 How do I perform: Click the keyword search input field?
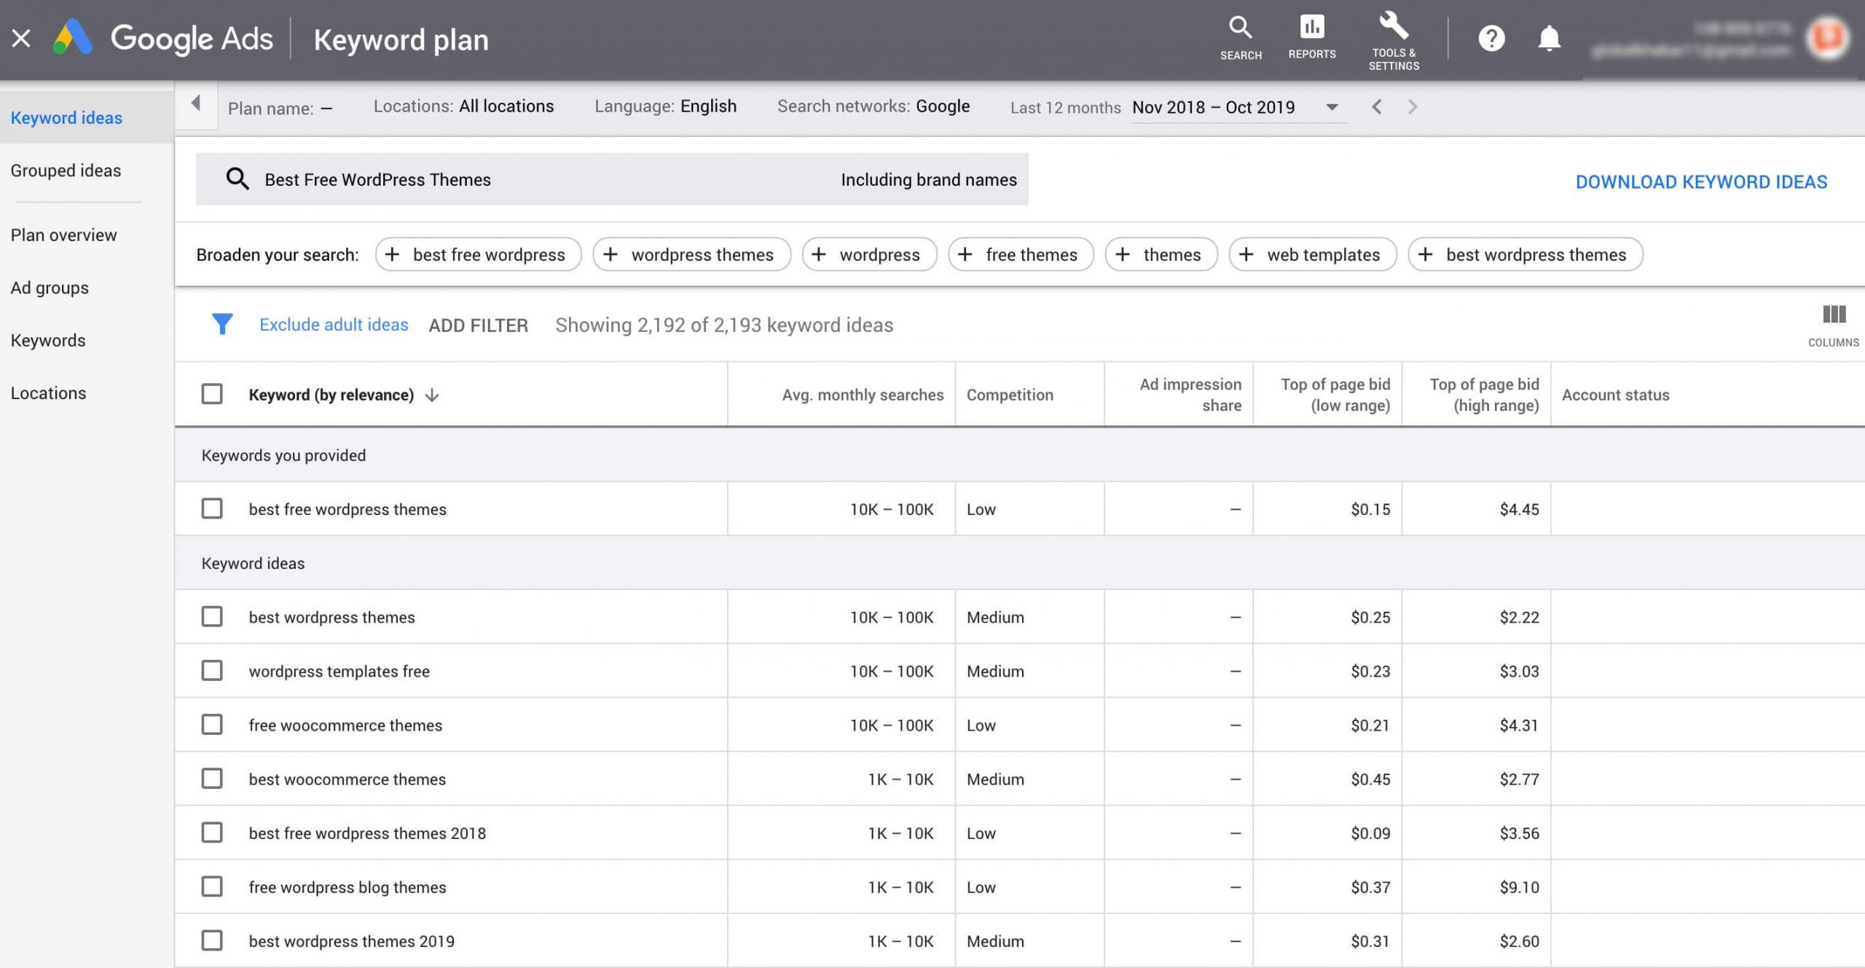click(510, 179)
